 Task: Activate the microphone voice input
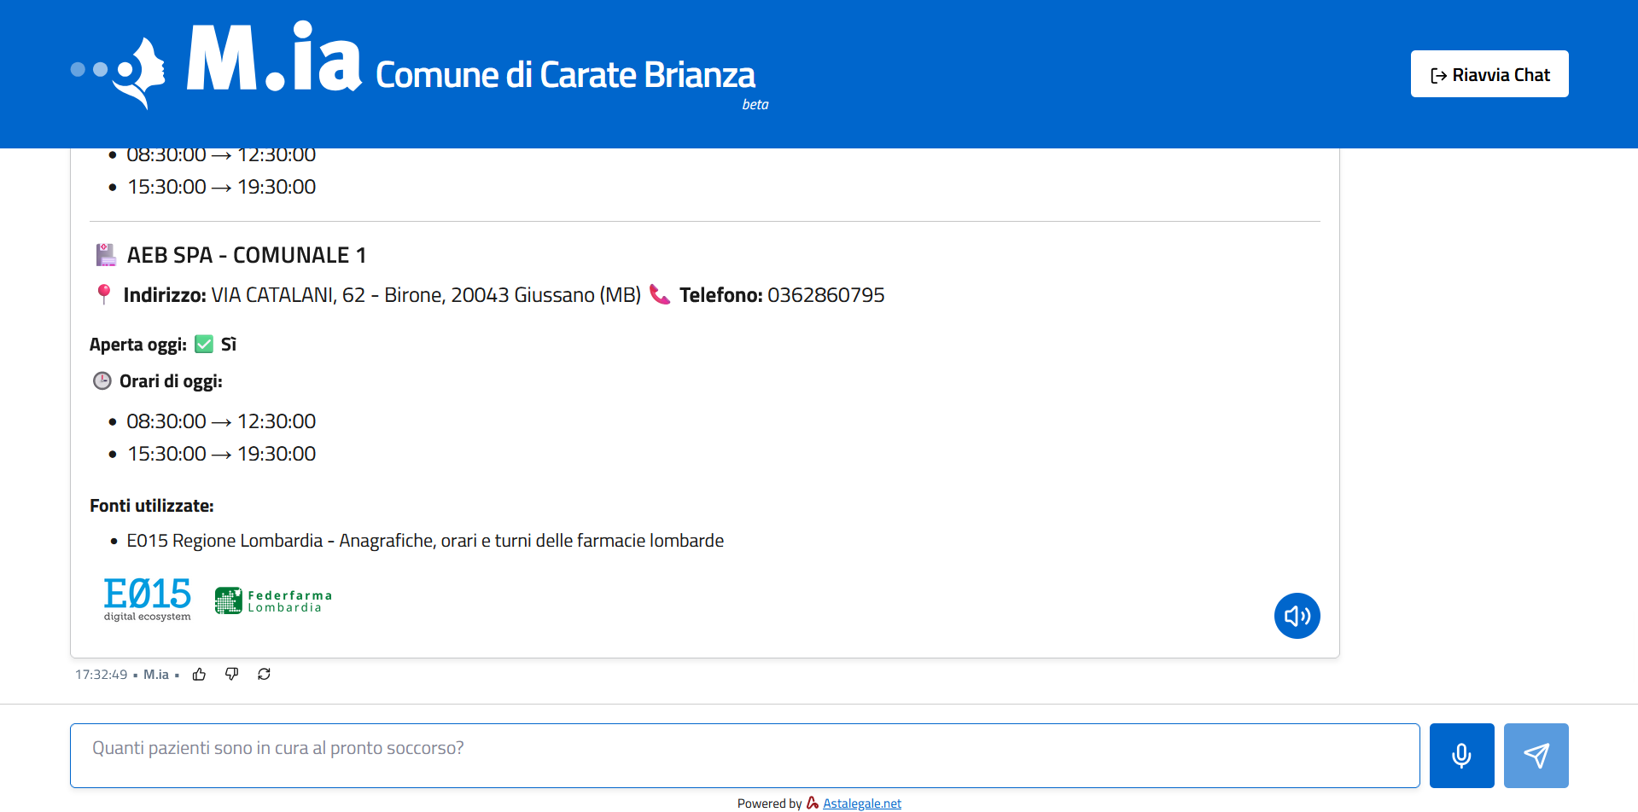coord(1461,756)
